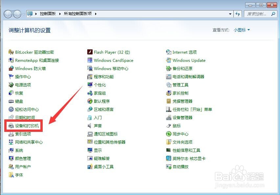Expand the arrow after 控制面板 breadcrumb
The width and height of the screenshot is (280, 195).
pyautogui.click(x=60, y=14)
